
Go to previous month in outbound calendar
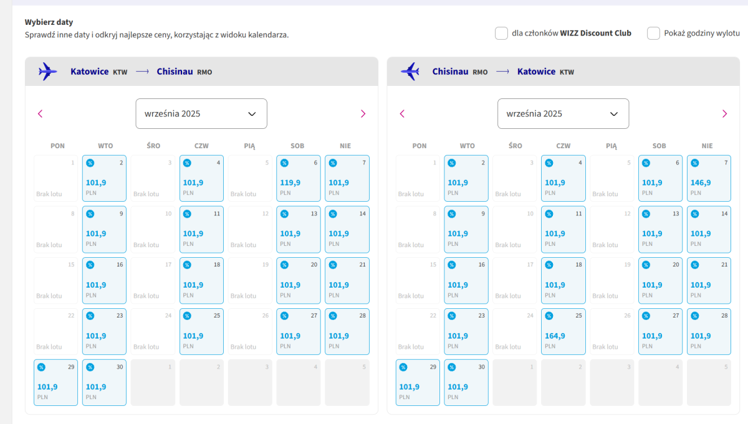click(41, 113)
